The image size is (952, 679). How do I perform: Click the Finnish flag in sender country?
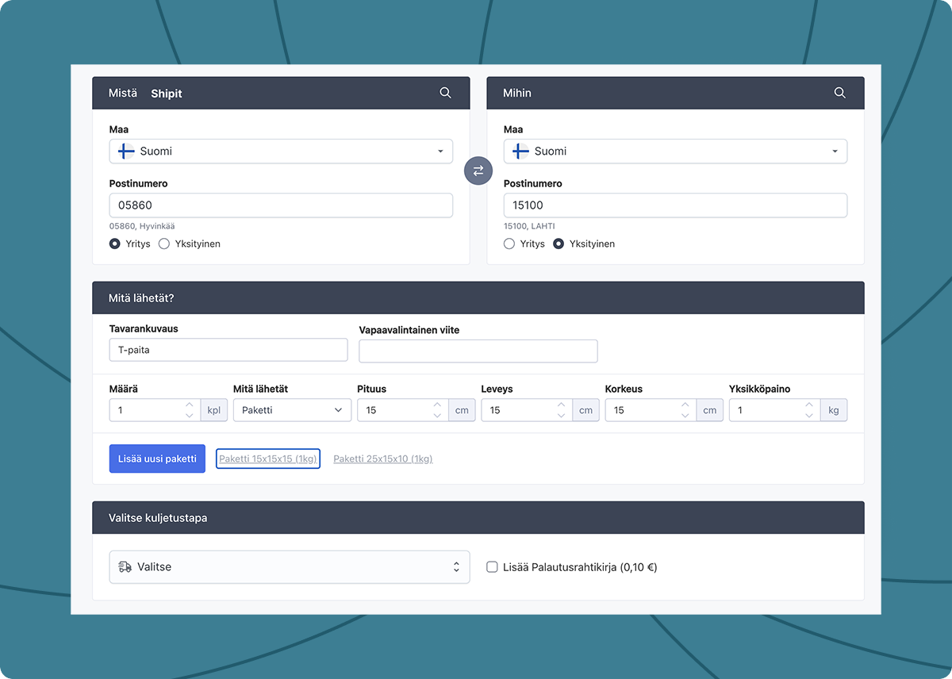point(126,152)
